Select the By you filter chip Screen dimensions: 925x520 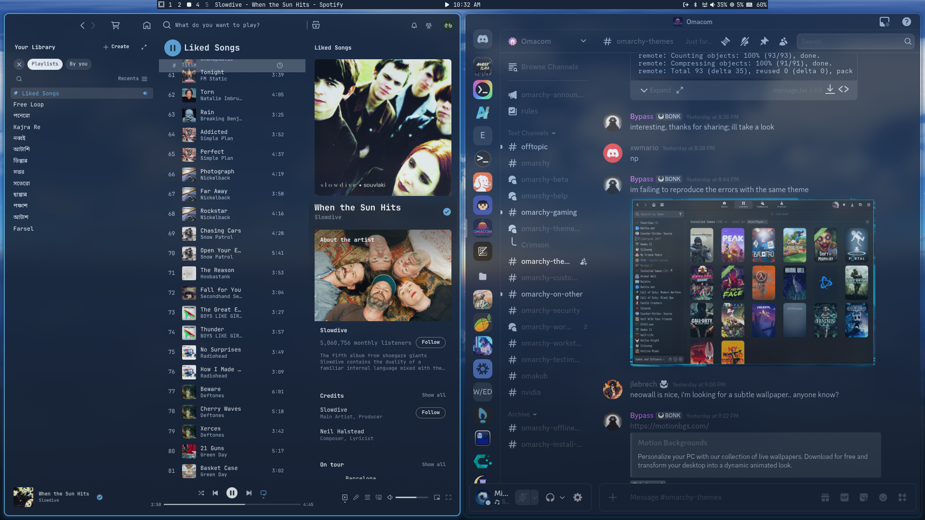click(x=79, y=64)
